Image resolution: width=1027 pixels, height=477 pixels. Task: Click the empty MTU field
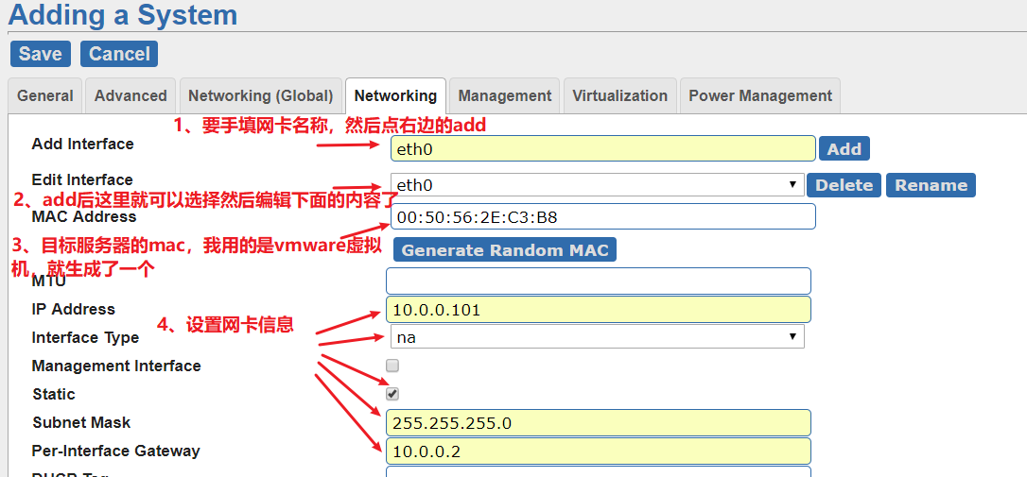click(x=598, y=281)
